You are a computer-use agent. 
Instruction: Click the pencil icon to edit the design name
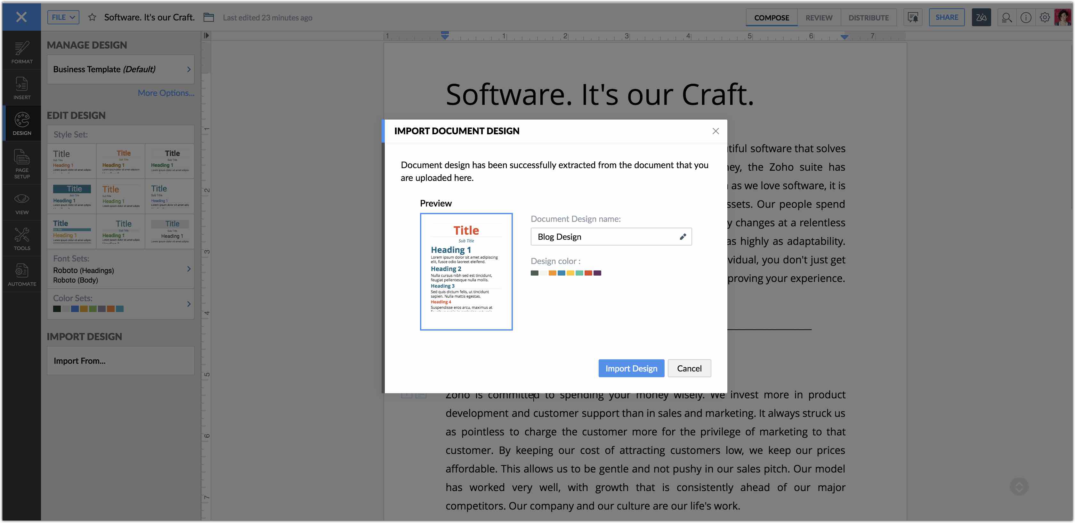point(683,237)
